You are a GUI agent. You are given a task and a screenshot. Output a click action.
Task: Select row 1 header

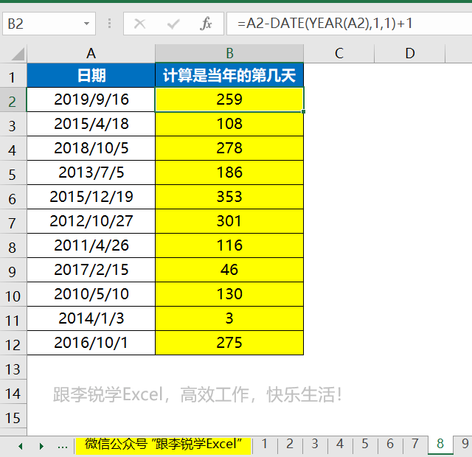tap(13, 75)
